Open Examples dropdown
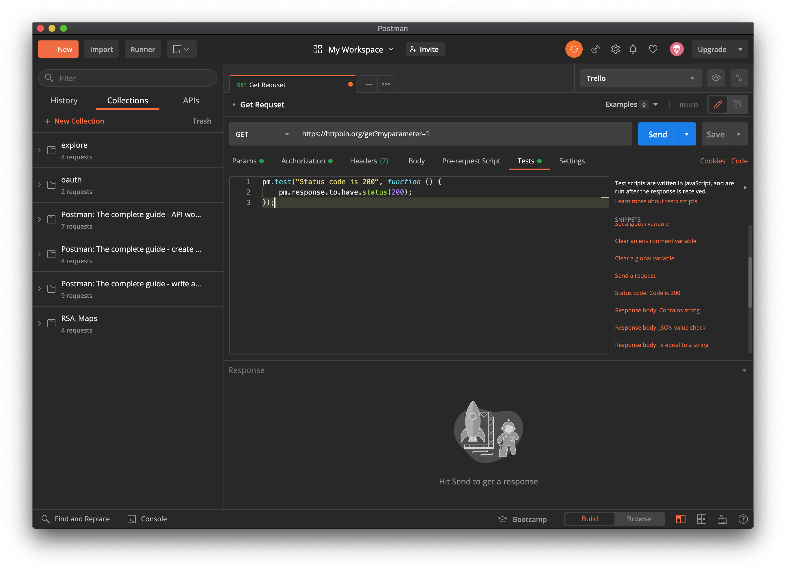Image resolution: width=786 pixels, height=571 pixels. 631,104
